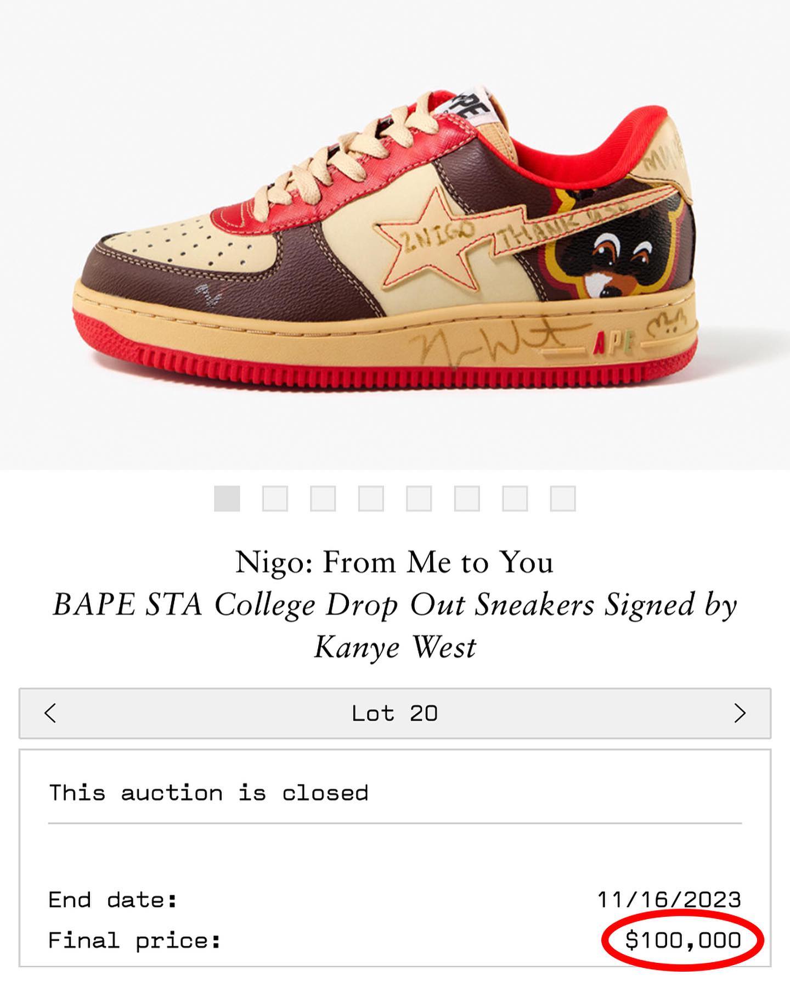Viewport: 790px width, 987px height.
Task: Select the sixth image indicator square
Action: (467, 498)
